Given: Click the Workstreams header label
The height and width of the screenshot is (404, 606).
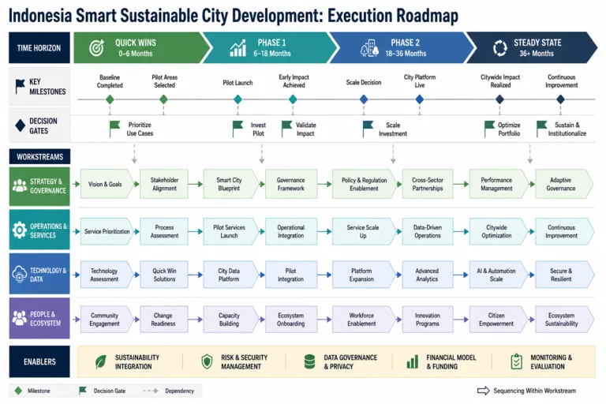Looking at the screenshot, I should [39, 156].
